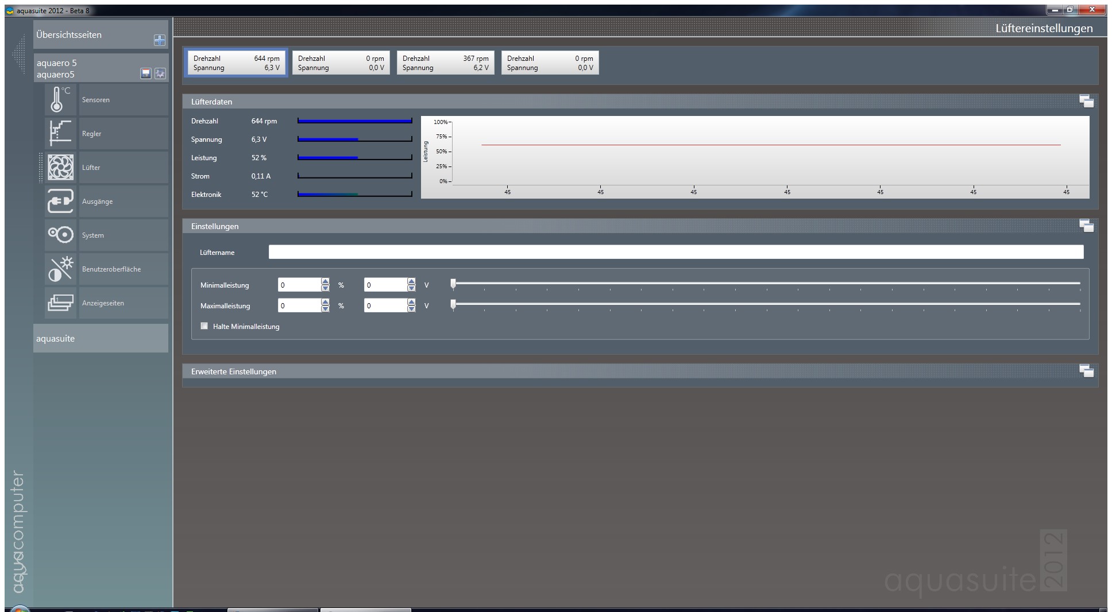
Task: Open Anzeigeseiten via the stacked pages icon
Action: point(60,303)
